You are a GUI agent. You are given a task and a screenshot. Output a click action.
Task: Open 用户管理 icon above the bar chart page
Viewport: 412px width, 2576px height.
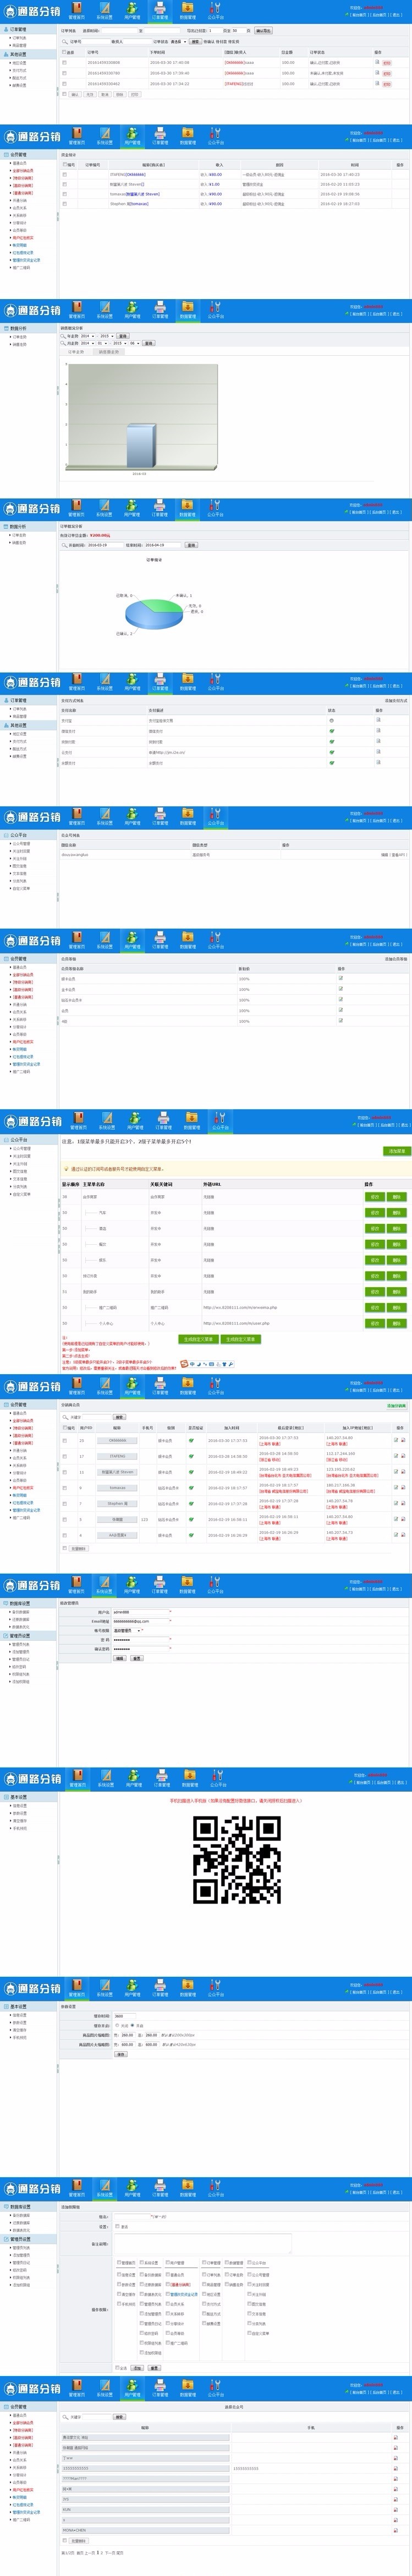tap(133, 310)
